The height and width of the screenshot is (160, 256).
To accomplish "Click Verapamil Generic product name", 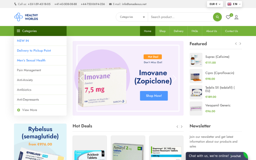I will pyautogui.click(x=218, y=105).
